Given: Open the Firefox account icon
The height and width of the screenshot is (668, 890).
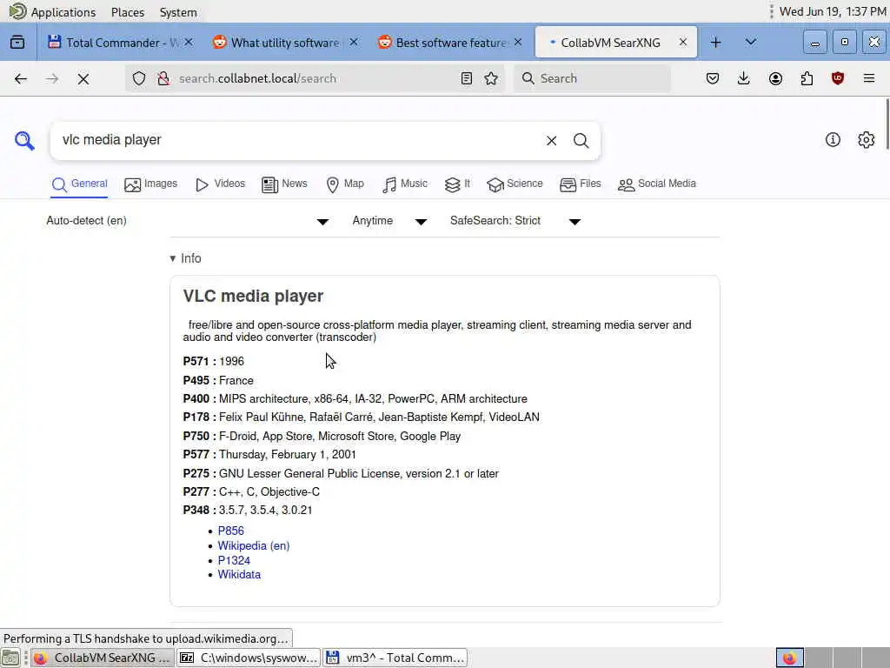Looking at the screenshot, I should pyautogui.click(x=775, y=78).
